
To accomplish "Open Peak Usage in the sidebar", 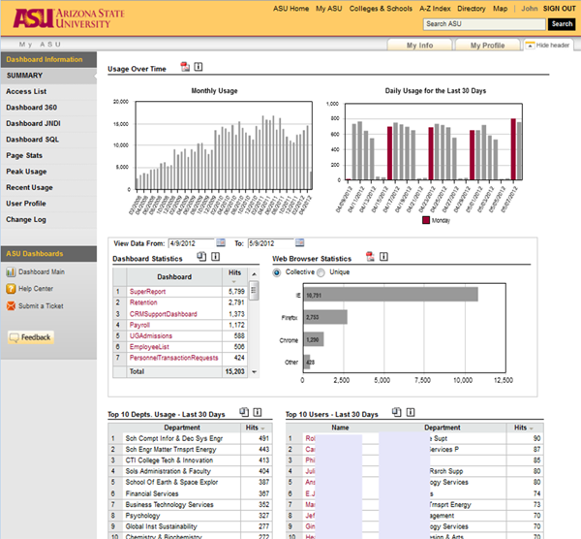I will tap(26, 172).
